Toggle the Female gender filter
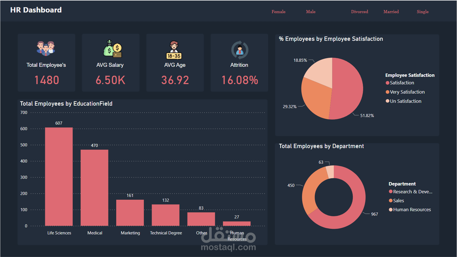This screenshot has width=457, height=257. 278,12
